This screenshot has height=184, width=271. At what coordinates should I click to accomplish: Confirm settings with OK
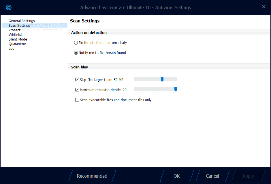[177, 176]
